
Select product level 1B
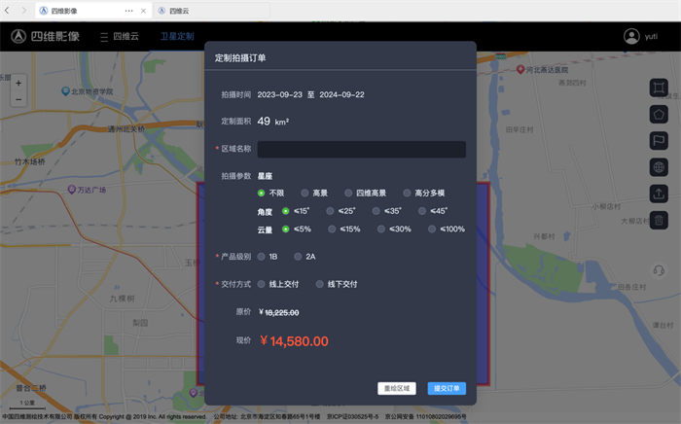click(x=261, y=257)
